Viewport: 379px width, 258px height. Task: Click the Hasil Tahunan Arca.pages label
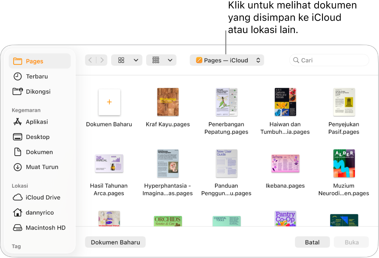[109, 189]
